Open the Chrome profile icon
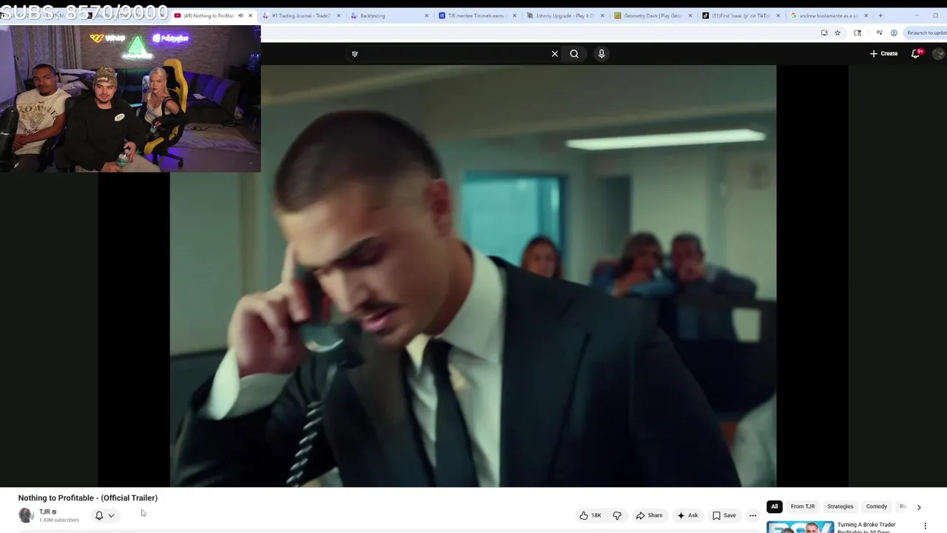This screenshot has width=947, height=533. pyautogui.click(x=894, y=33)
